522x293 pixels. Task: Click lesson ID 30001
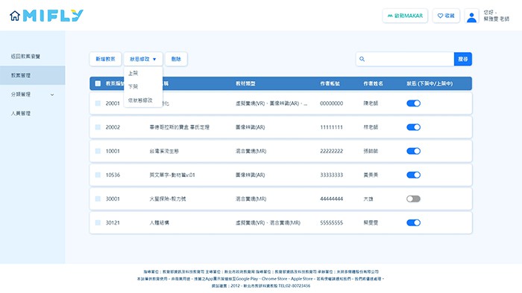[113, 199]
